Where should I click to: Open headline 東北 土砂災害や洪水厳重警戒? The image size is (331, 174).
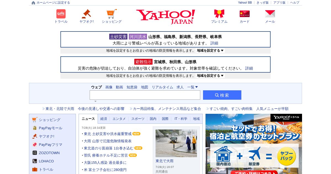coord(108,134)
